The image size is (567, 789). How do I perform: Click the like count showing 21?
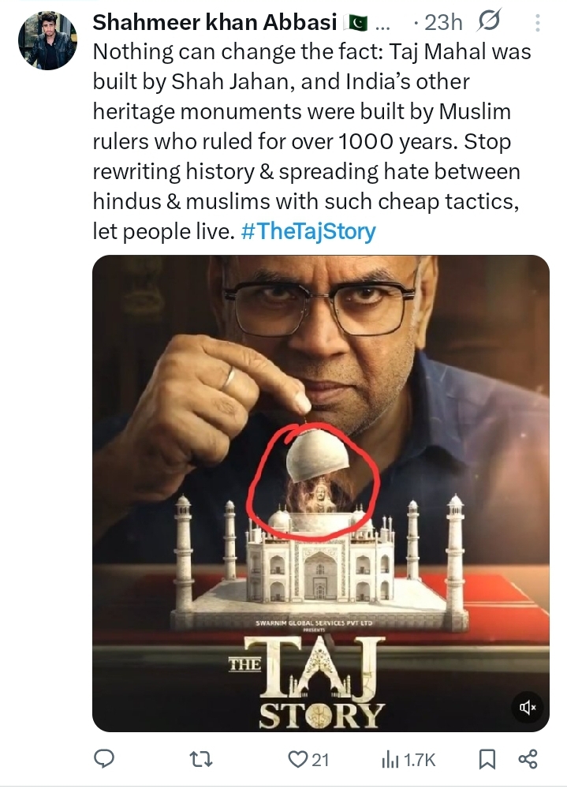point(319,759)
